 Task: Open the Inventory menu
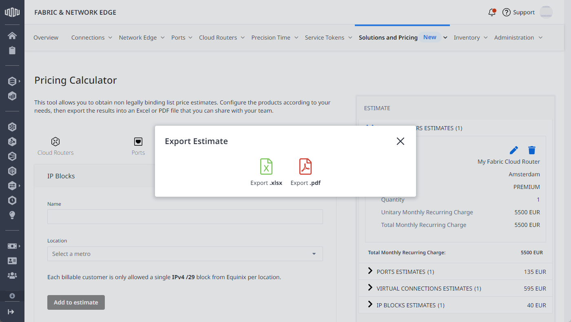coord(471,38)
